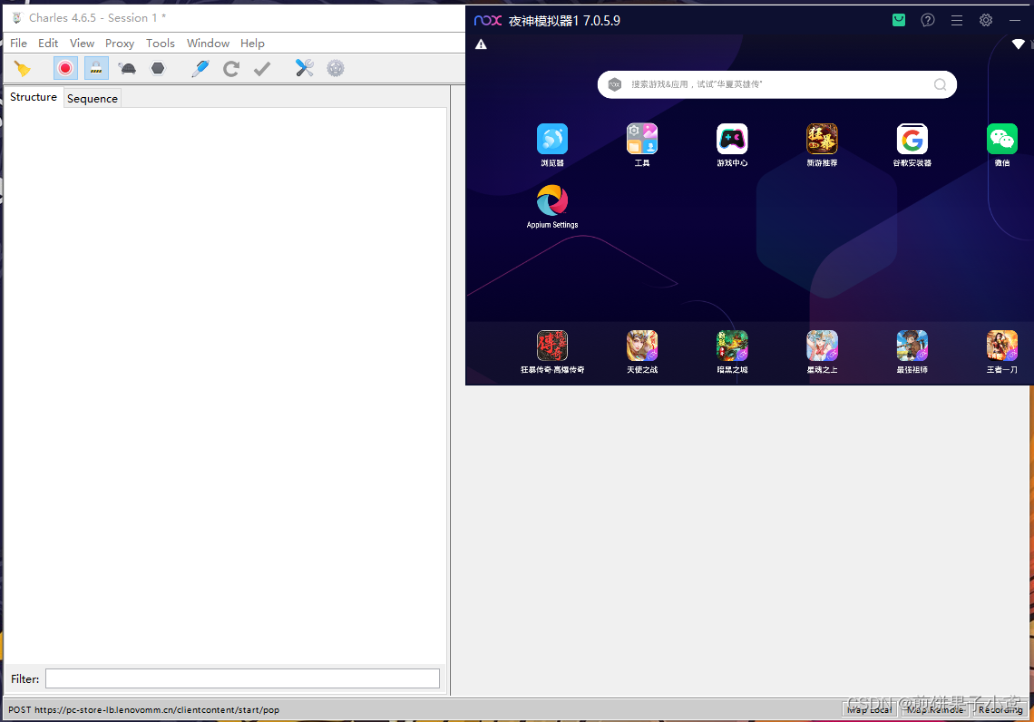Screen dimensions: 1034x722
Task: Open the 狂暴传奇 game in the dock
Action: pyautogui.click(x=552, y=352)
